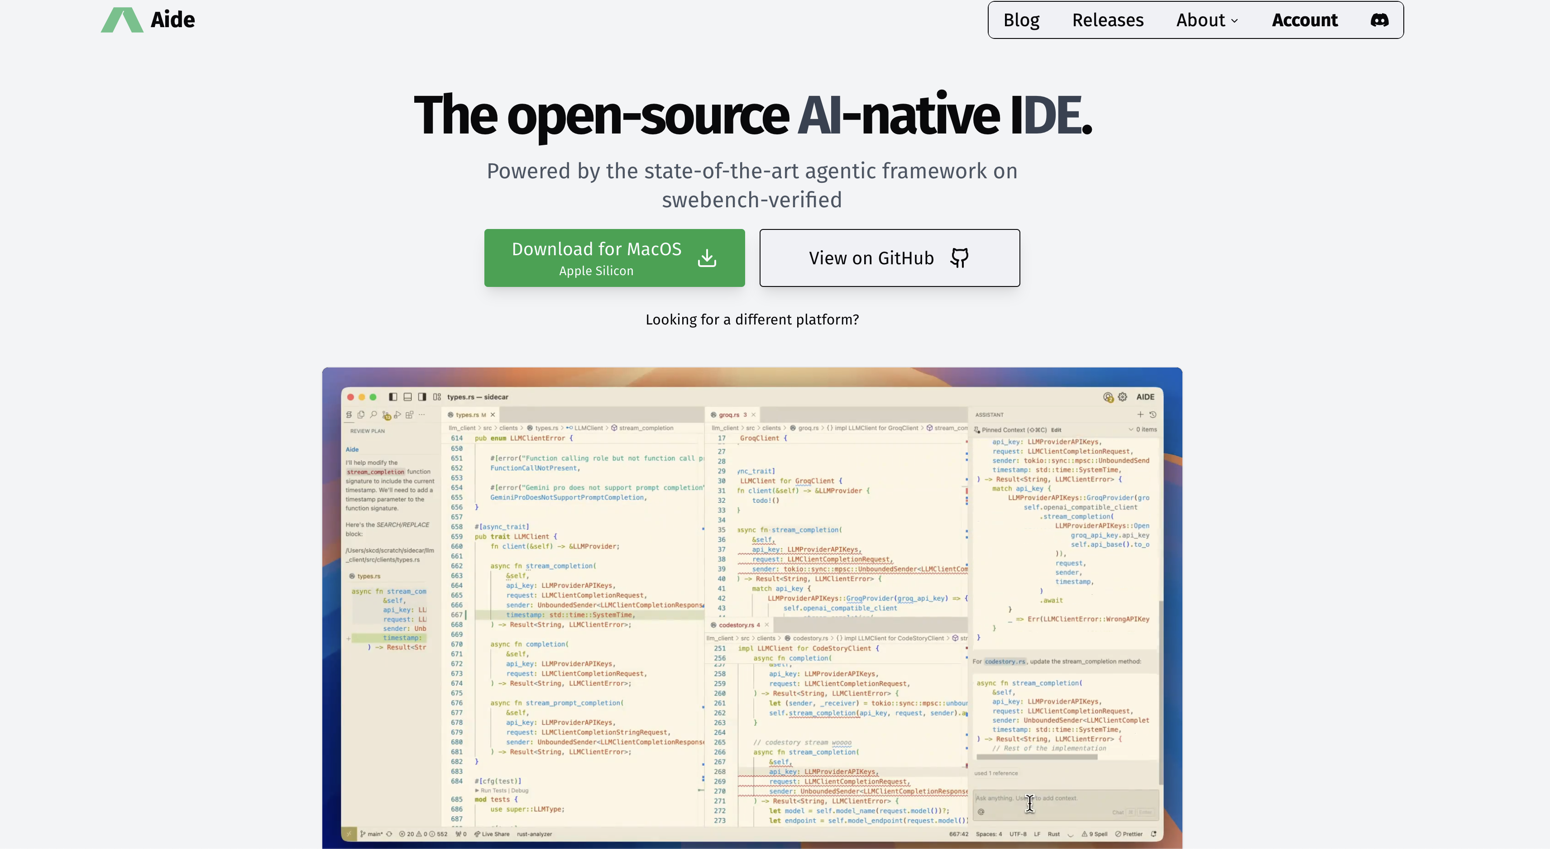Toggle bottom panel icon in IDE title bar
Image resolution: width=1550 pixels, height=849 pixels.
[407, 396]
